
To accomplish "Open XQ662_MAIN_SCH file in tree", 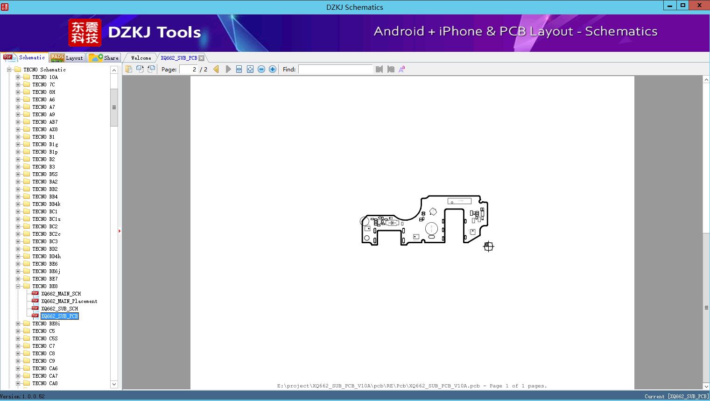I will pos(61,294).
